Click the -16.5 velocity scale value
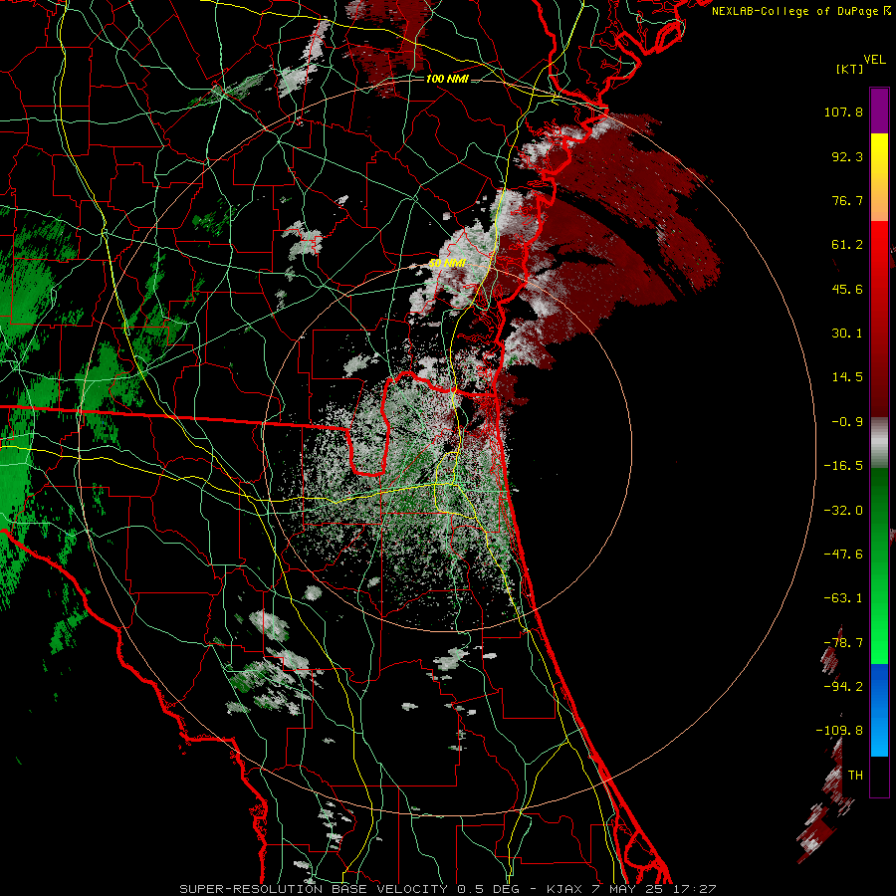Image resolution: width=896 pixels, height=896 pixels. coord(843,466)
